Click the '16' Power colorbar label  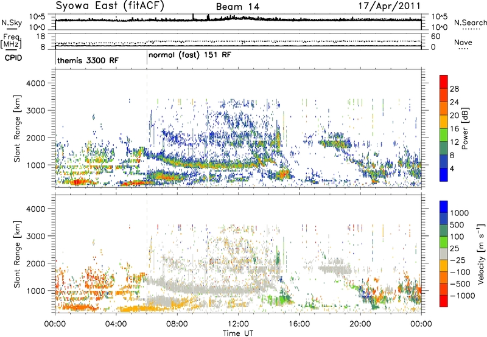click(x=454, y=129)
